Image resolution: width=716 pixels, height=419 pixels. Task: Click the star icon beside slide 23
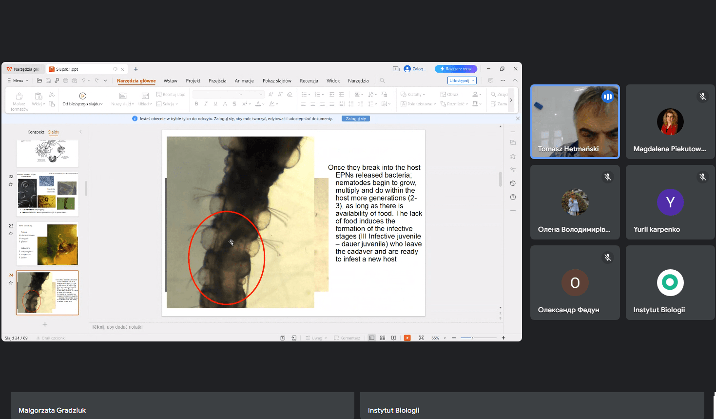(x=11, y=234)
